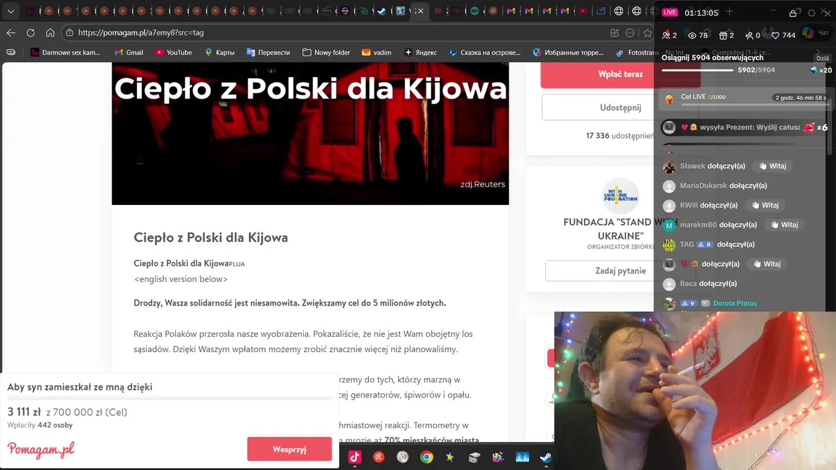Open the Избранные торре... bookmark
This screenshot has width=836, height=470.
[568, 52]
